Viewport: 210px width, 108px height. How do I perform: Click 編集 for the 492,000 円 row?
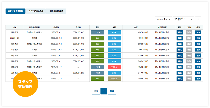click(x=180, y=32)
